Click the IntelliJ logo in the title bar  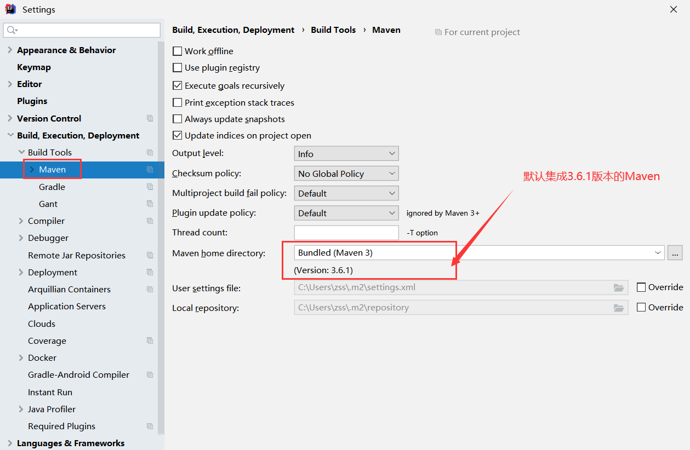click(x=10, y=9)
